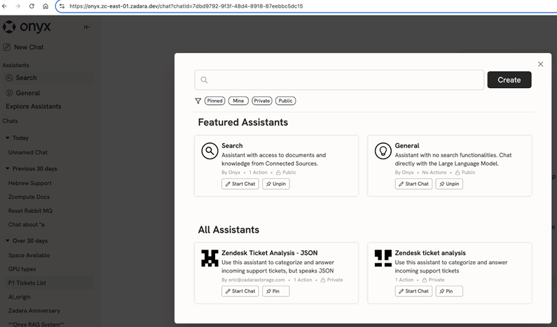557x327 pixels.
Task: Toggle the Mine filter chip
Action: point(238,101)
